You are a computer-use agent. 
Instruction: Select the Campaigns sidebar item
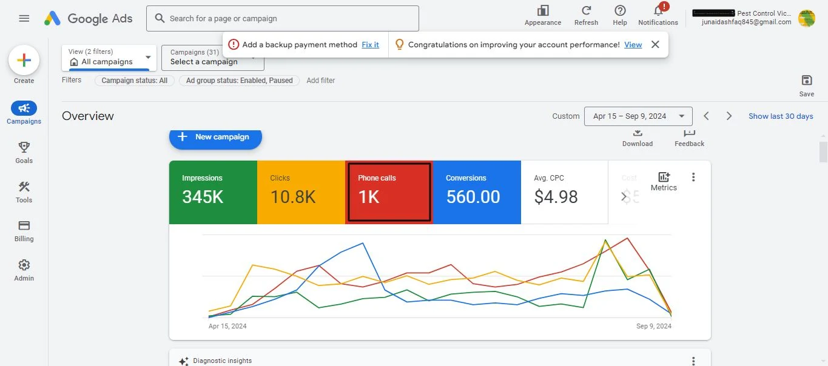click(x=24, y=113)
